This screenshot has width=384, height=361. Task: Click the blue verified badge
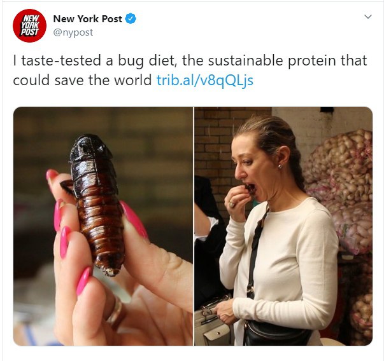click(x=131, y=18)
